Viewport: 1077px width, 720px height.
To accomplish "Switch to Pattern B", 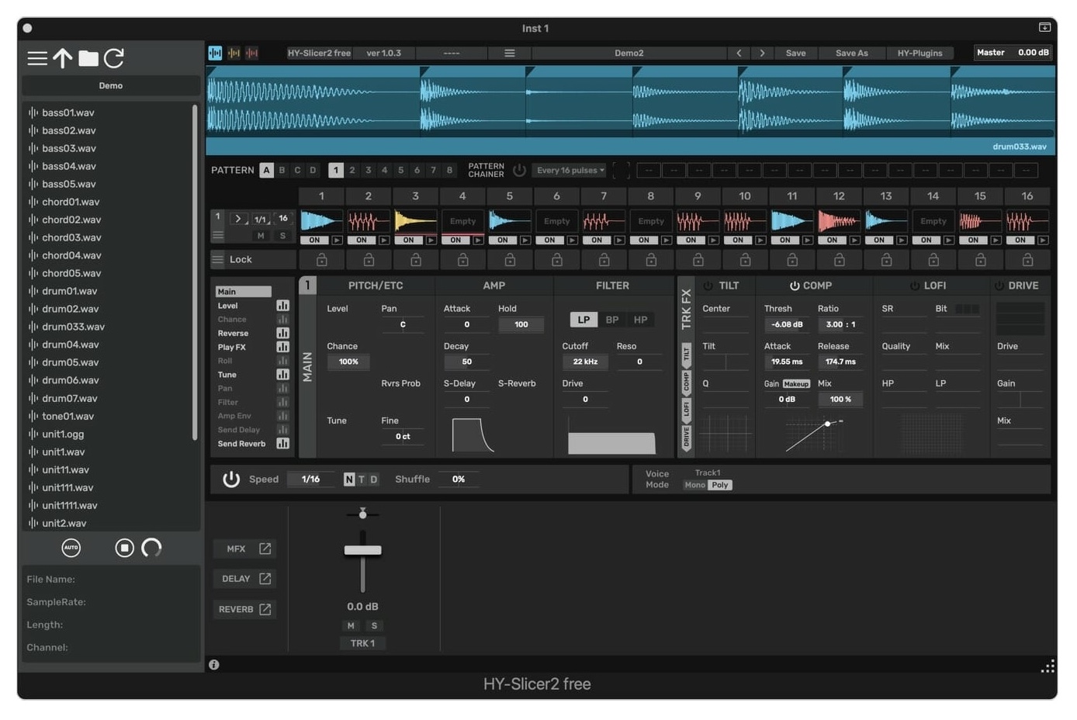I will (x=281, y=169).
